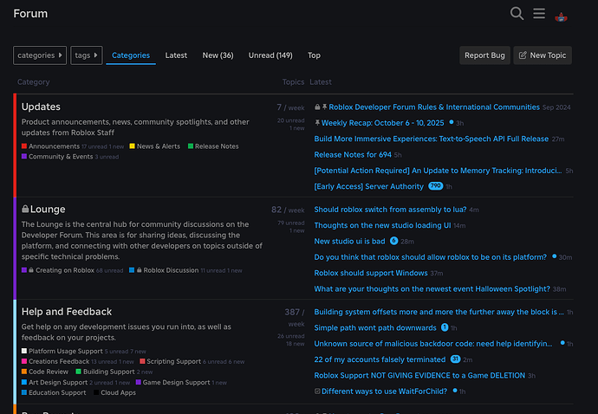Click the yellow News & Alerts swatch
598x414 pixels.
132,146
